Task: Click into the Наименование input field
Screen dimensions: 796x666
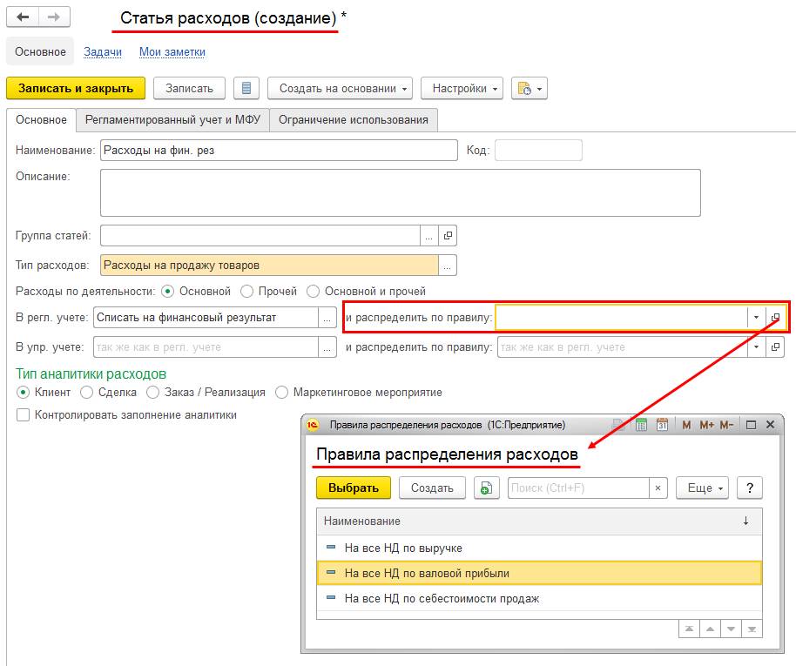Action: click(279, 151)
